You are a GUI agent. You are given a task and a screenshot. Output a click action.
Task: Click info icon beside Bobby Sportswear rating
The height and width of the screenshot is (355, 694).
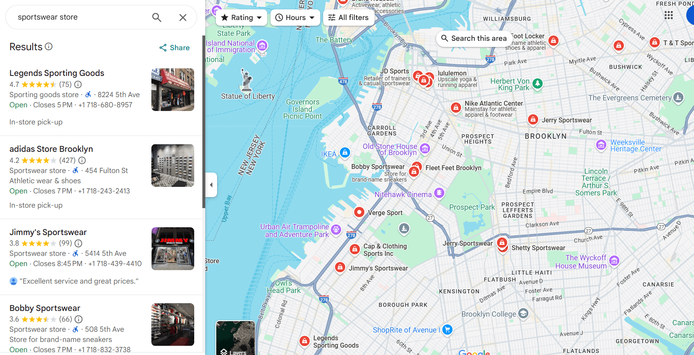pos(79,319)
